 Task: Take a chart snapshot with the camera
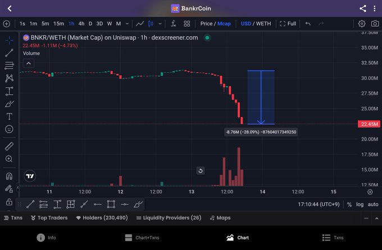tap(375, 24)
